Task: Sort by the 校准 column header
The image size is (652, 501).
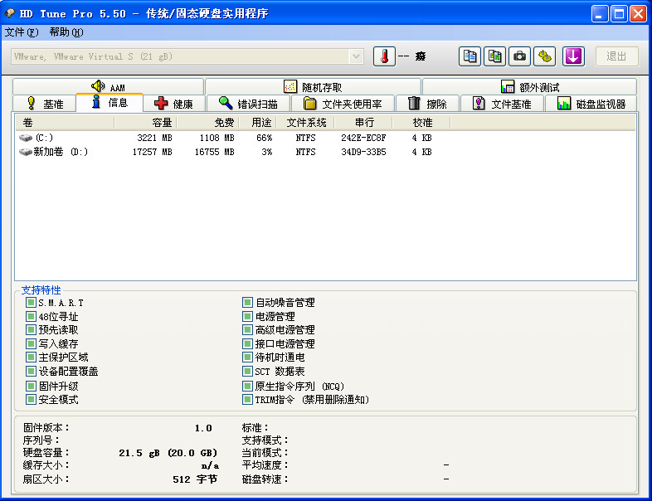Action: click(x=421, y=123)
